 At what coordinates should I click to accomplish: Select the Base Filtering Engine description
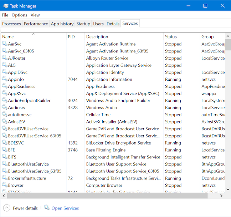(106, 150)
